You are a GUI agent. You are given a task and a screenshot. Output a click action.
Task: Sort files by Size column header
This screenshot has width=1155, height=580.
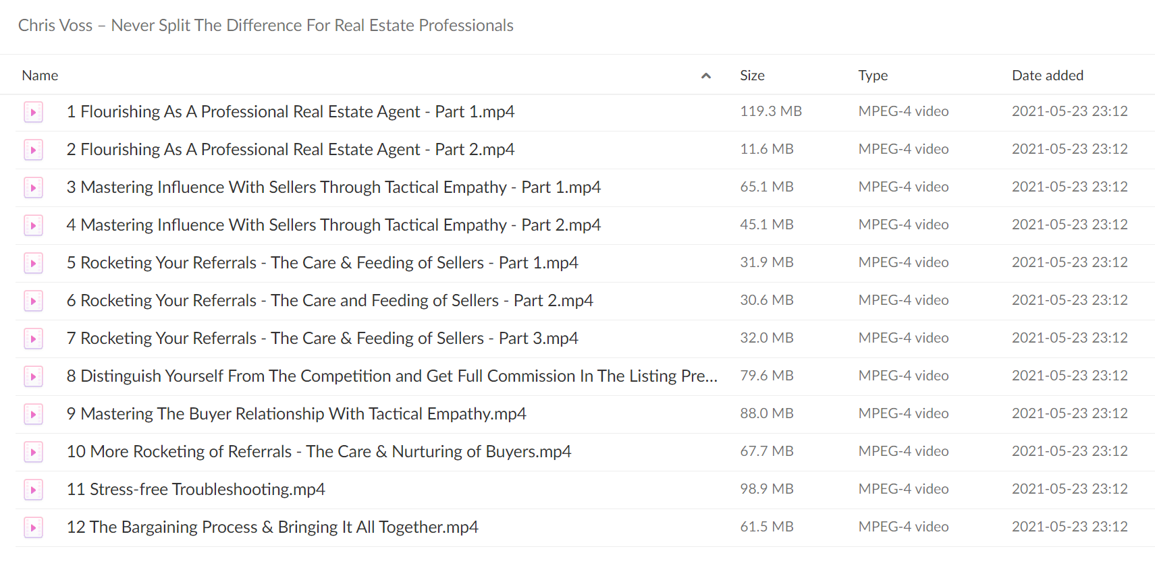coord(752,76)
